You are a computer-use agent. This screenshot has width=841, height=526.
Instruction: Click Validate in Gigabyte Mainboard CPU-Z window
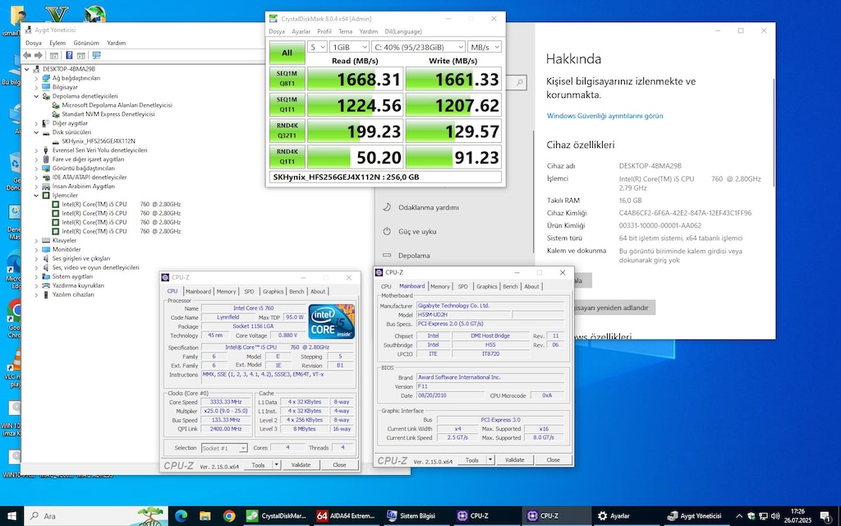514,460
